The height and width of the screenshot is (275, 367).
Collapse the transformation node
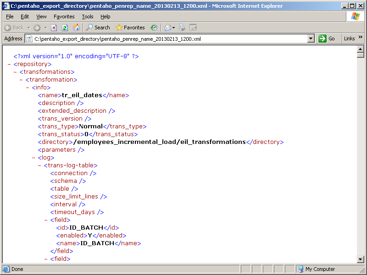click(x=21, y=80)
